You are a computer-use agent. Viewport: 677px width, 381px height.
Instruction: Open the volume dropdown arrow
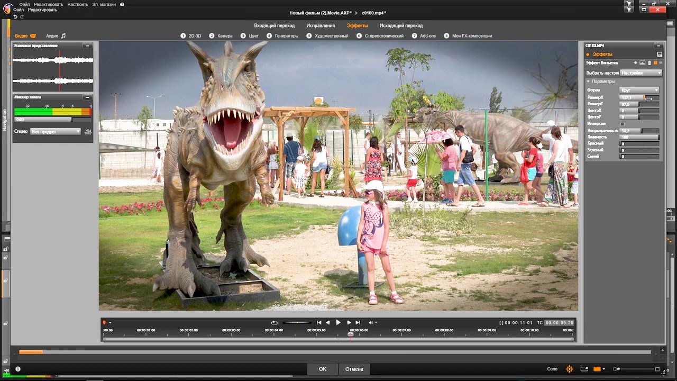pos(376,323)
